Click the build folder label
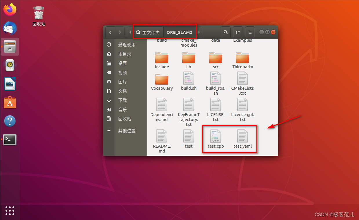 [162, 41]
